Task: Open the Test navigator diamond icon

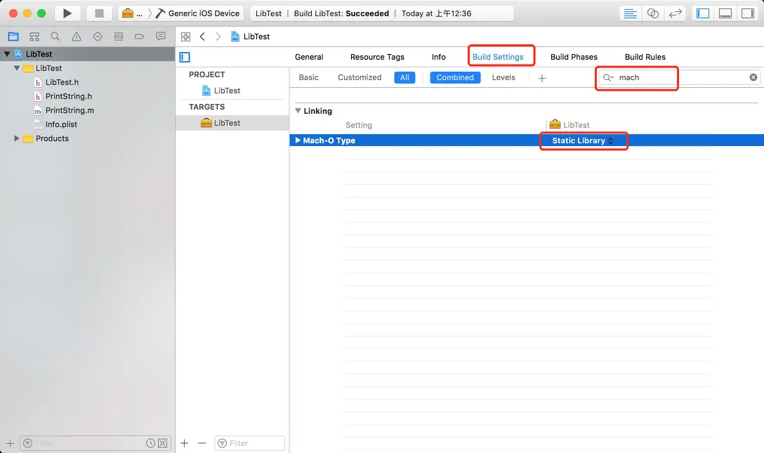Action: [x=98, y=37]
